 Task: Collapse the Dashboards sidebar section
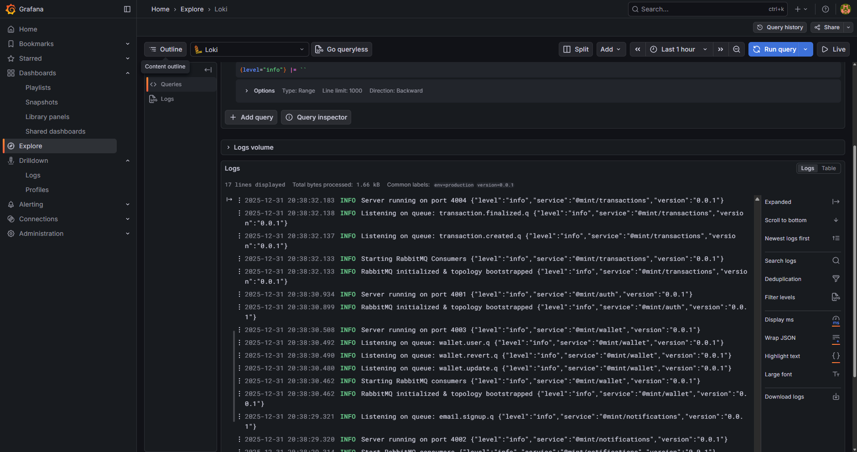click(128, 73)
